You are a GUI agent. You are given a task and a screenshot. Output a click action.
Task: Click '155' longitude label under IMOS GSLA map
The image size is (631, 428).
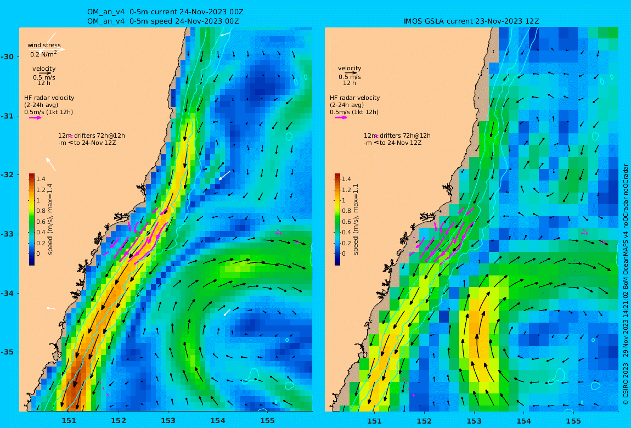(x=573, y=421)
